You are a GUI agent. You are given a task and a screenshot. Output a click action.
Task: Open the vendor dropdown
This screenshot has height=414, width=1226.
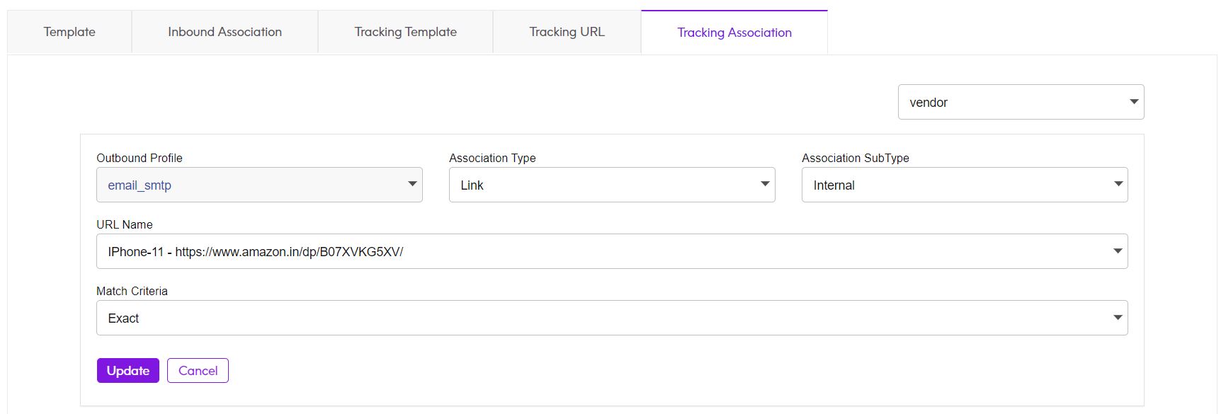pyautogui.click(x=1021, y=102)
